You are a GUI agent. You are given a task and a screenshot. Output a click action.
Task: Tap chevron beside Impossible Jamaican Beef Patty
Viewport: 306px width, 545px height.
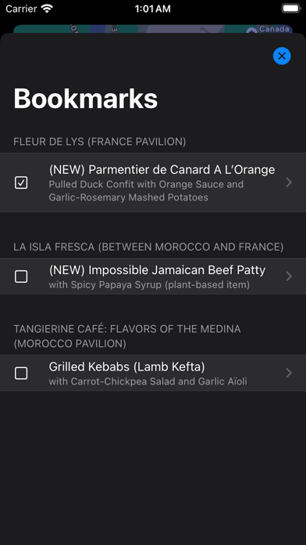[x=289, y=276]
